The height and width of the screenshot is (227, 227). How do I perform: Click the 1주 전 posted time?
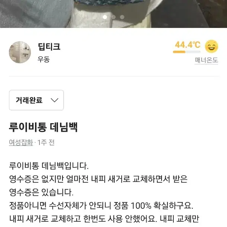point(46,143)
